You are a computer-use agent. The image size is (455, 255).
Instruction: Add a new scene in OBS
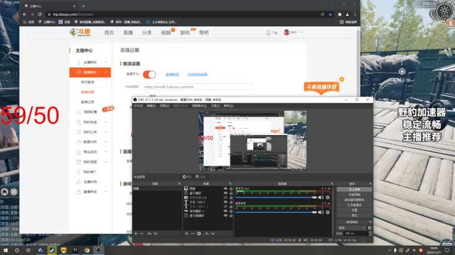click(x=135, y=233)
